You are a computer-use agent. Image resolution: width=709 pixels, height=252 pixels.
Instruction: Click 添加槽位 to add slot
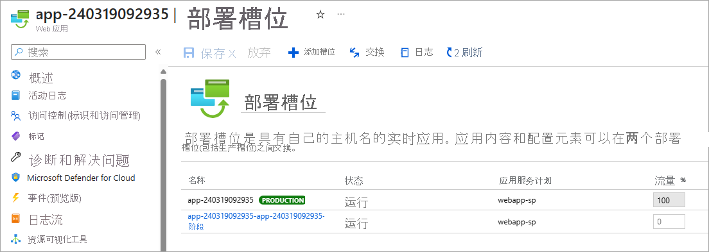[x=311, y=53]
